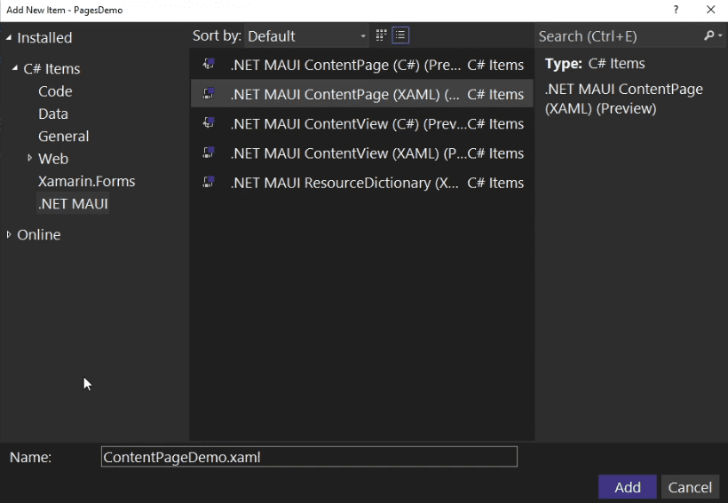Click the search magnifier icon
This screenshot has width=728, height=503.
tap(709, 35)
